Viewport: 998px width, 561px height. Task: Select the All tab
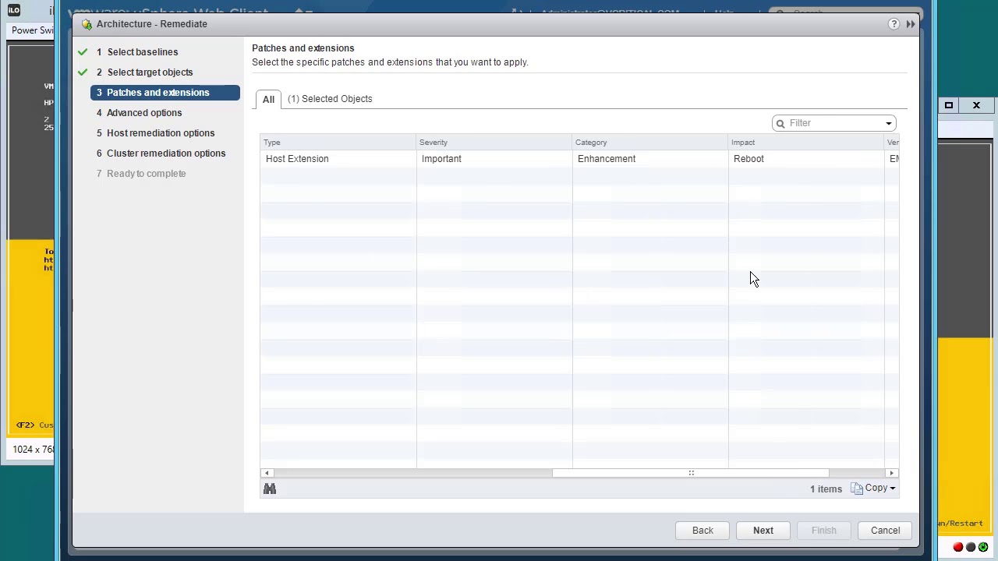[x=268, y=99]
